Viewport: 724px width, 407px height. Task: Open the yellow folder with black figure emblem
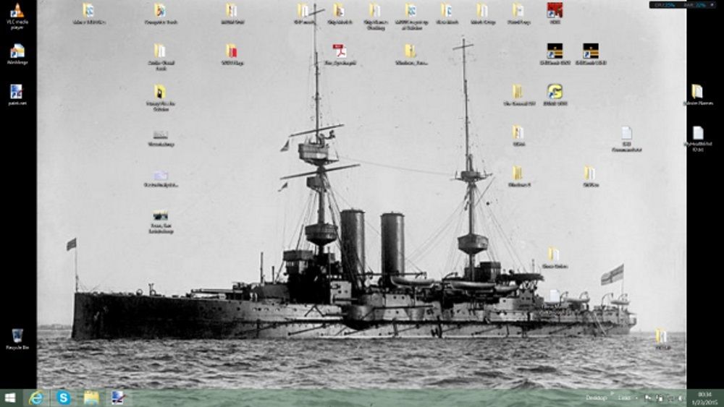[x=160, y=98]
